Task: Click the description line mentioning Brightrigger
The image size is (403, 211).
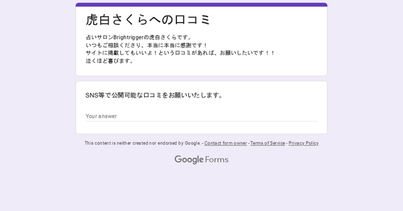Action: [x=138, y=37]
